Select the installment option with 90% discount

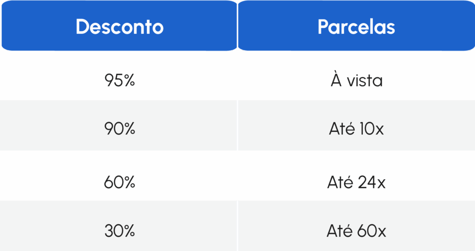click(356, 129)
